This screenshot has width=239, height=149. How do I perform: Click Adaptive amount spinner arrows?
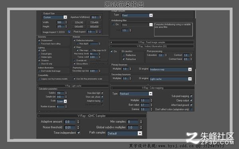pos(78,122)
